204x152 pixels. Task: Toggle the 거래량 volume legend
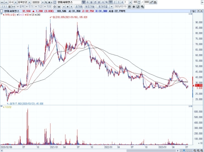click(x=7, y=107)
